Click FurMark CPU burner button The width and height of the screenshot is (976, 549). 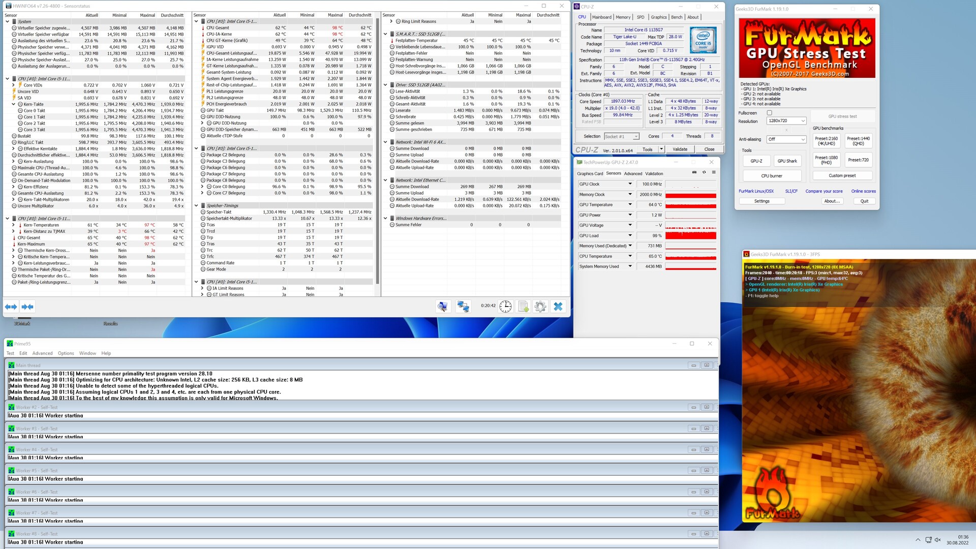(771, 176)
